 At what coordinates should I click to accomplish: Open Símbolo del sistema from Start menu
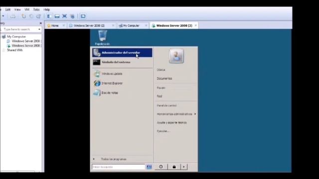(x=122, y=62)
